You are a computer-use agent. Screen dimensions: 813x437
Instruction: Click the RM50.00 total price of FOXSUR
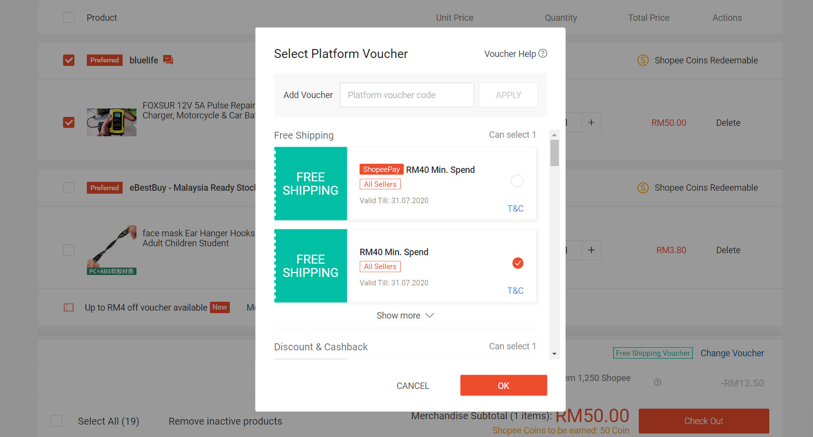669,123
